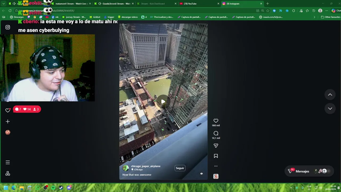Open the jeersay Stream bookmark
Viewport: 341px width, 192px height.
[x=74, y=17]
